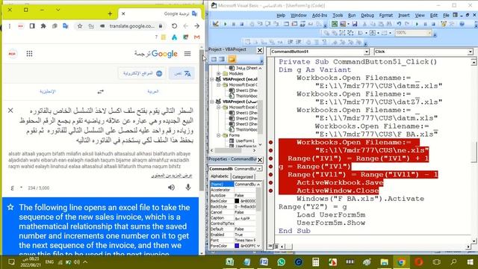The width and height of the screenshot is (478, 269).
Task: Click the (Name) property value field
Action: tap(246, 185)
